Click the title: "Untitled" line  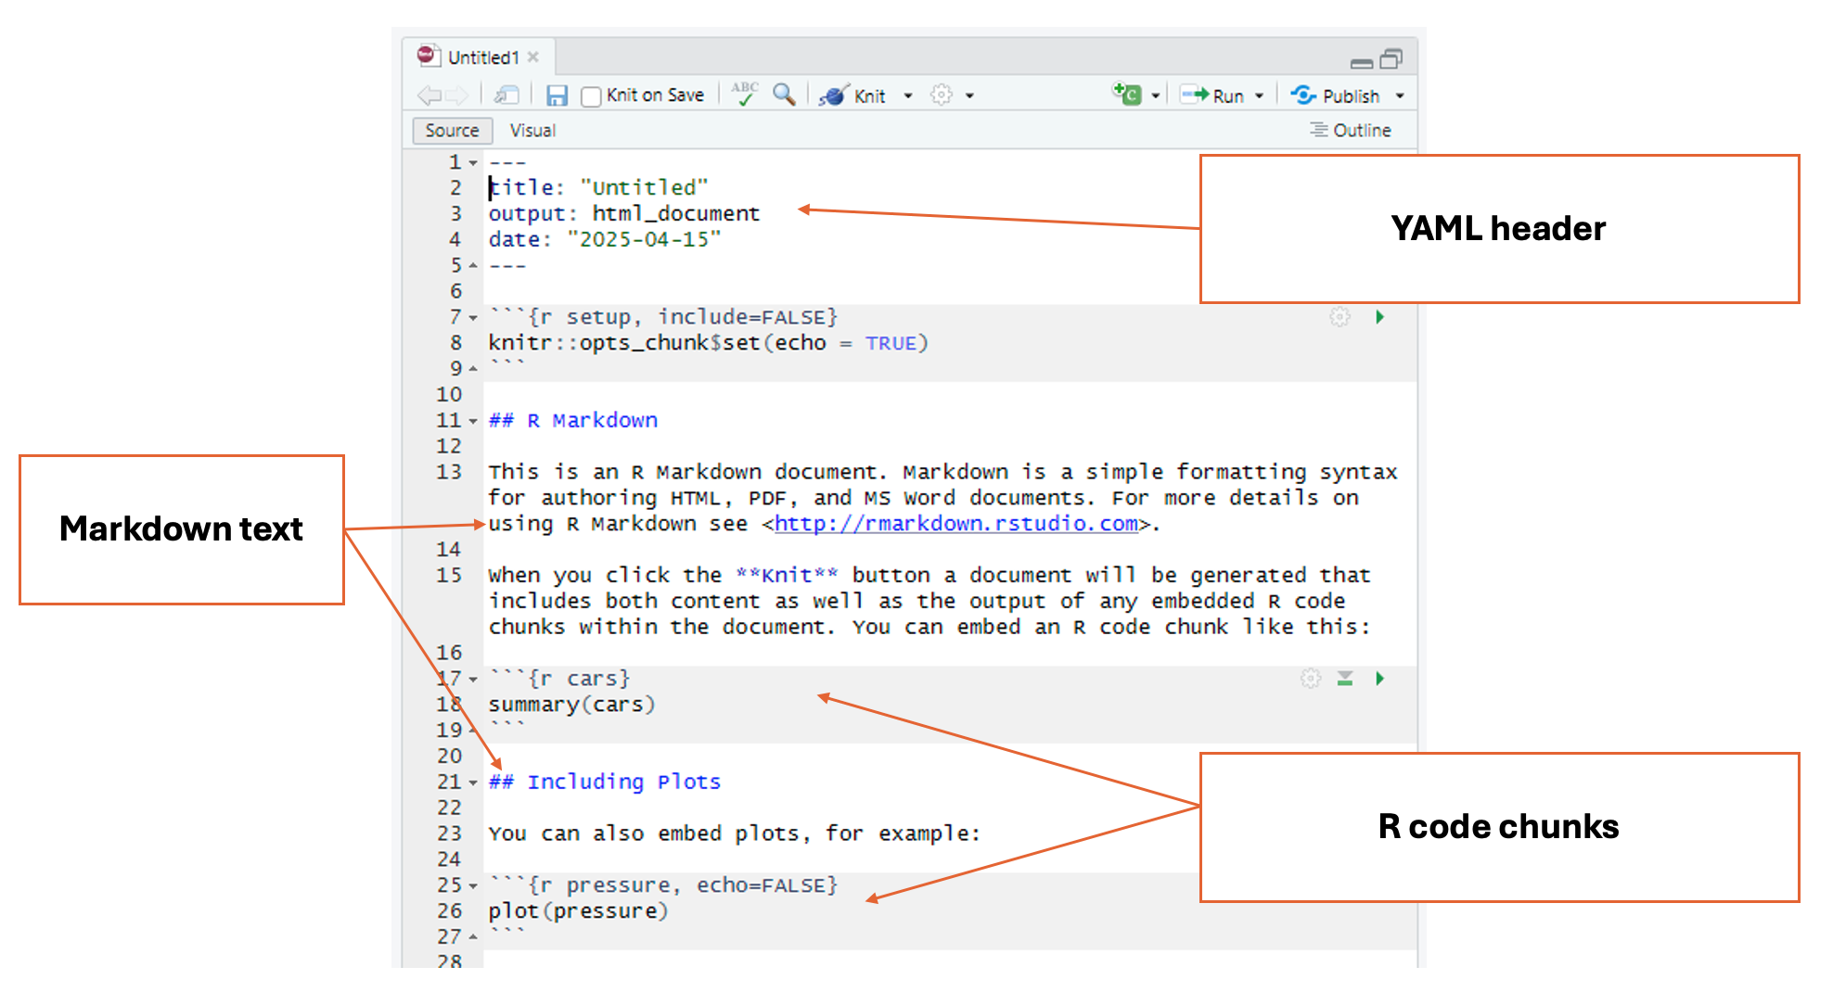598,187
